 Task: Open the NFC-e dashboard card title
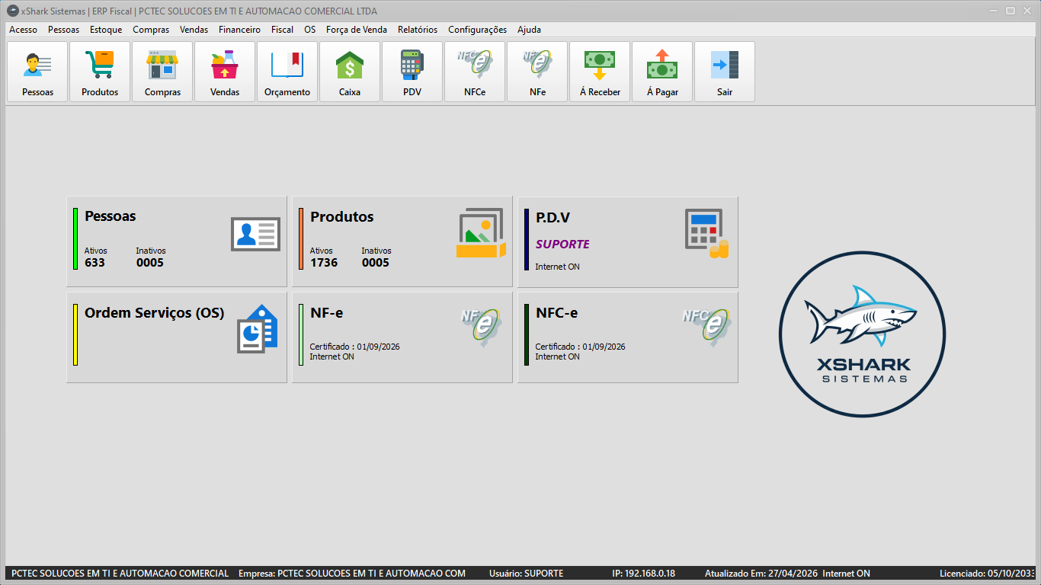coord(557,312)
